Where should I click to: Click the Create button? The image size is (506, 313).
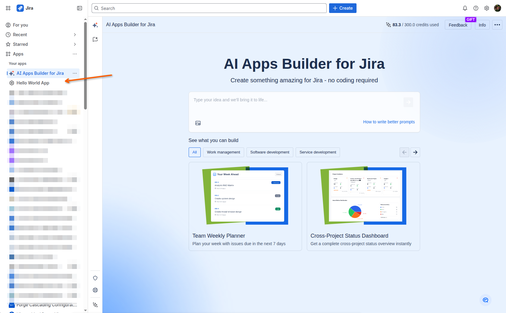(343, 8)
